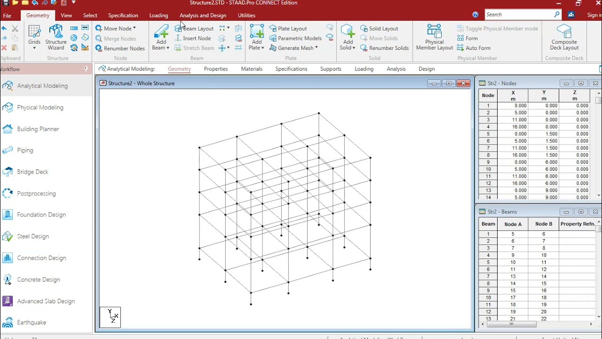Open the Properties page tab
Viewport: 602px width, 339px height.
pyautogui.click(x=216, y=69)
